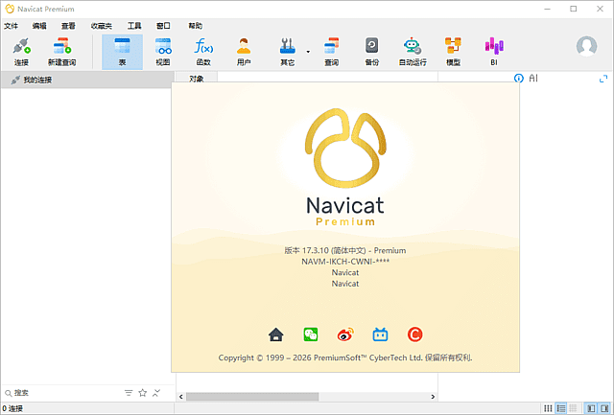The image size is (614, 415).
Task: Click the horizontal scrollbar thumb
Action: click(252, 397)
